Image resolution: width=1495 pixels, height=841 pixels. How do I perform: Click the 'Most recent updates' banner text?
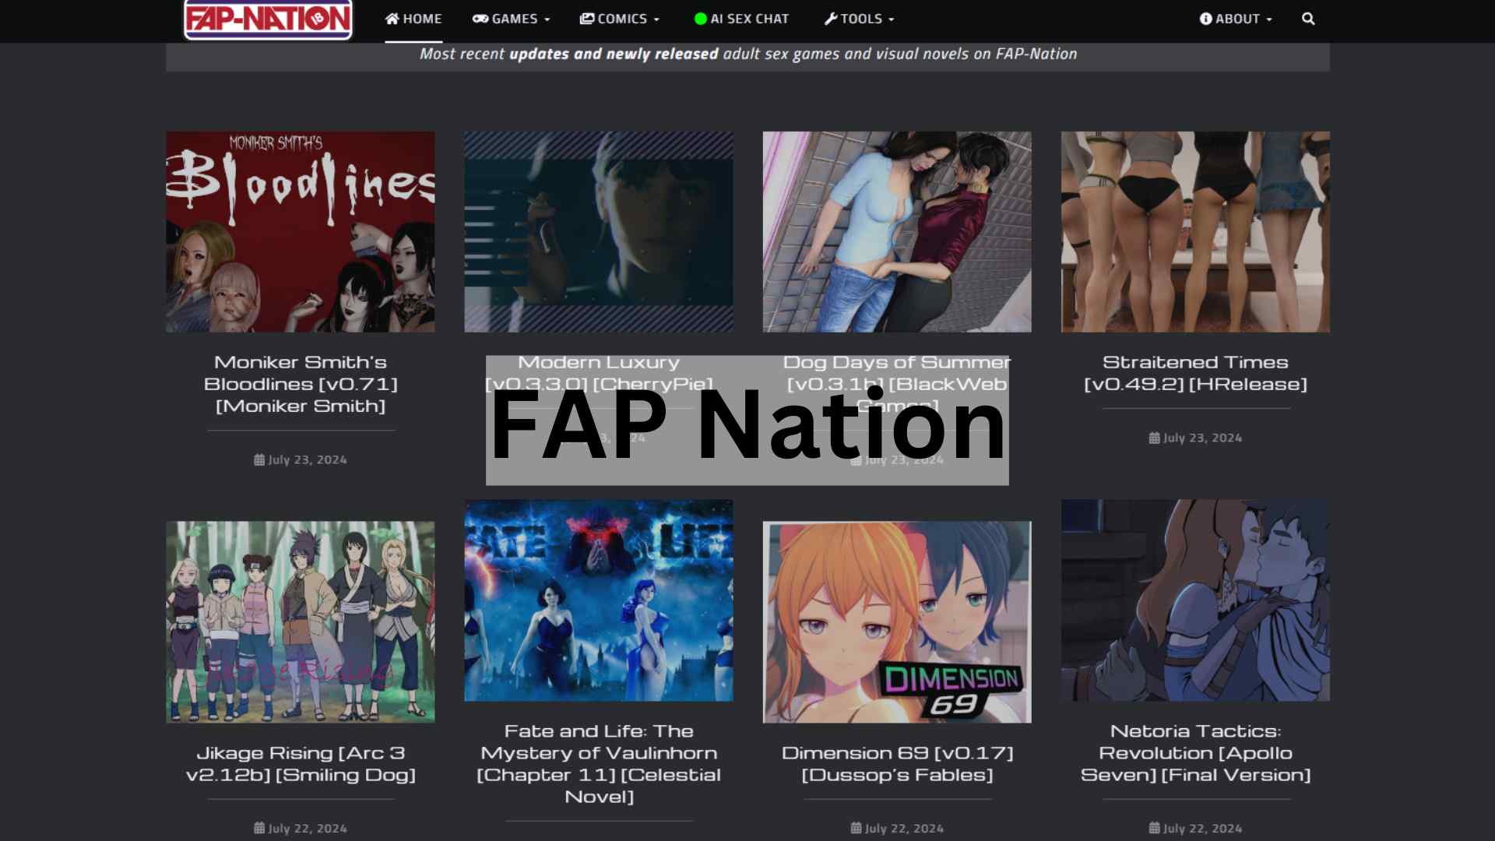pos(748,54)
